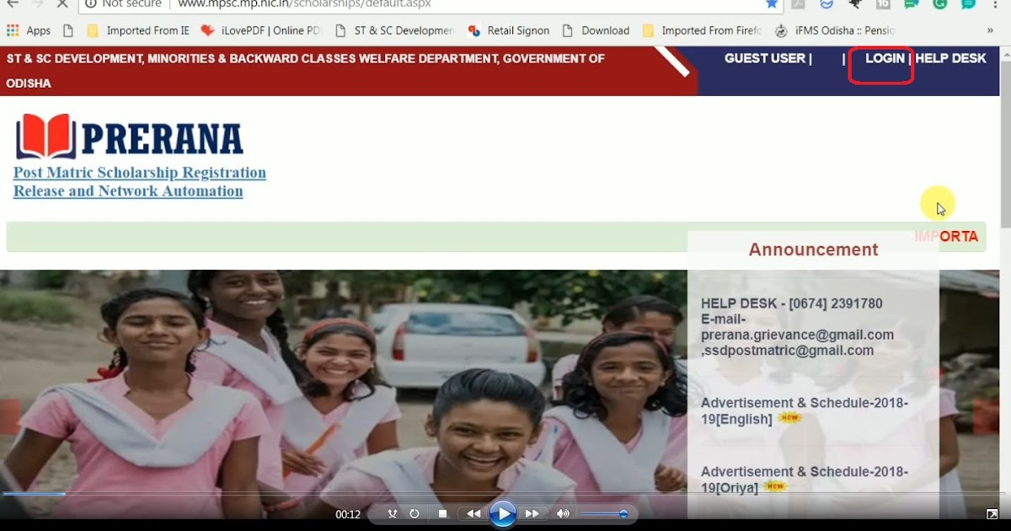The height and width of the screenshot is (531, 1011).
Task: Click GUEST USER in the header
Action: 765,59
